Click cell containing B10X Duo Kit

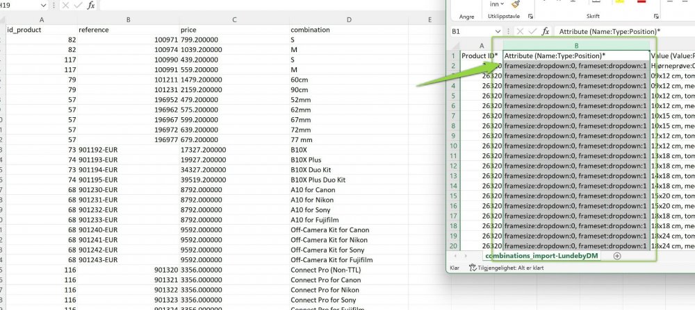[x=349, y=170]
